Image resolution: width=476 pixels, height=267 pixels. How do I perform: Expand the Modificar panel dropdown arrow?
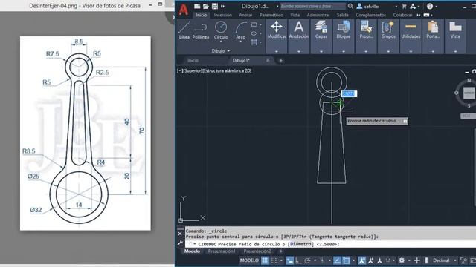click(x=276, y=51)
